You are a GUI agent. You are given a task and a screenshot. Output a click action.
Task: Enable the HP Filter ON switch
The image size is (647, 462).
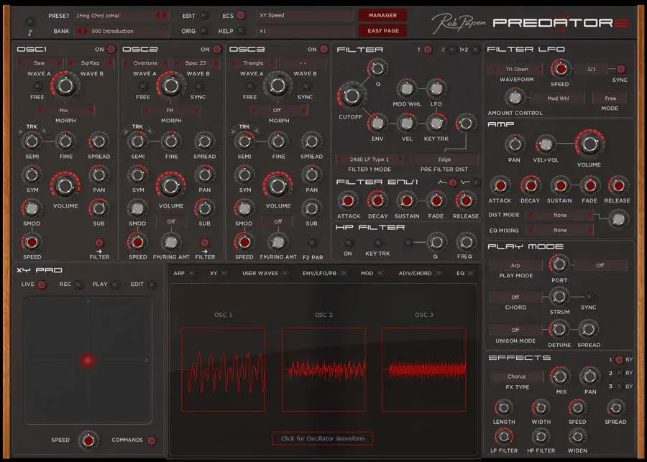(348, 243)
